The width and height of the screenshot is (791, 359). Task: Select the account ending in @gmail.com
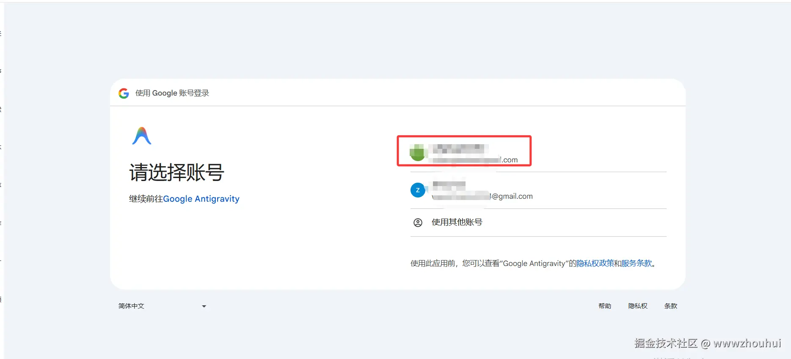[538, 190]
